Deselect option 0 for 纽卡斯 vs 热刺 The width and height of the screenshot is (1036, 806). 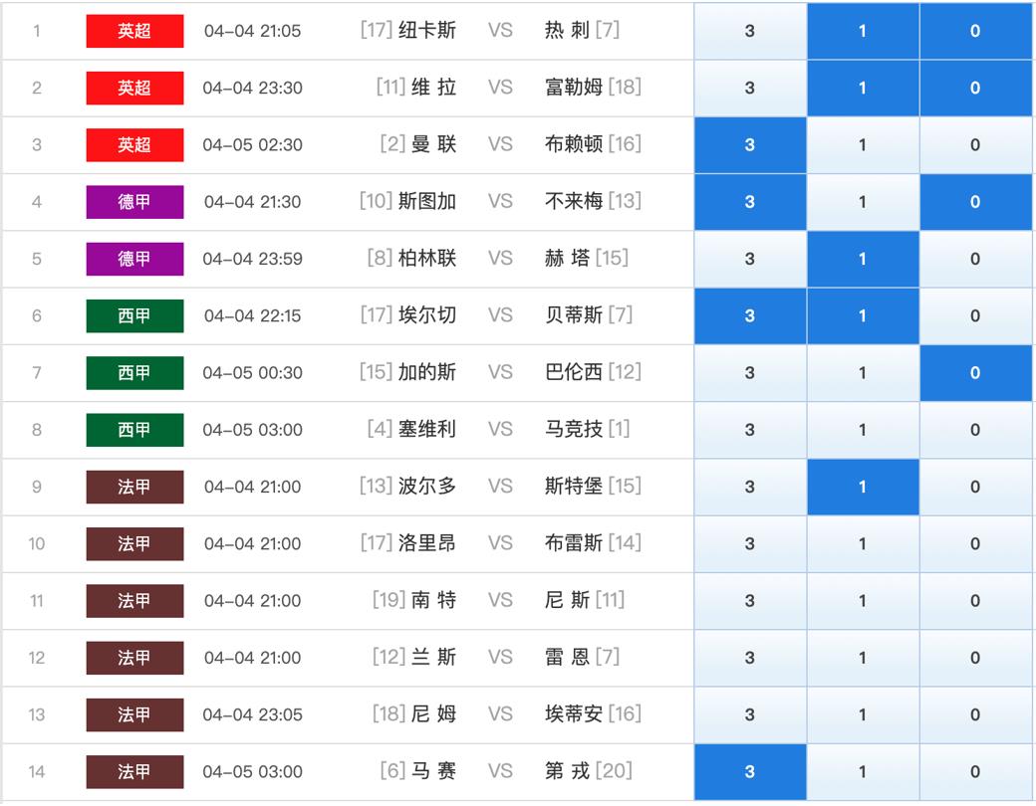pos(976,31)
